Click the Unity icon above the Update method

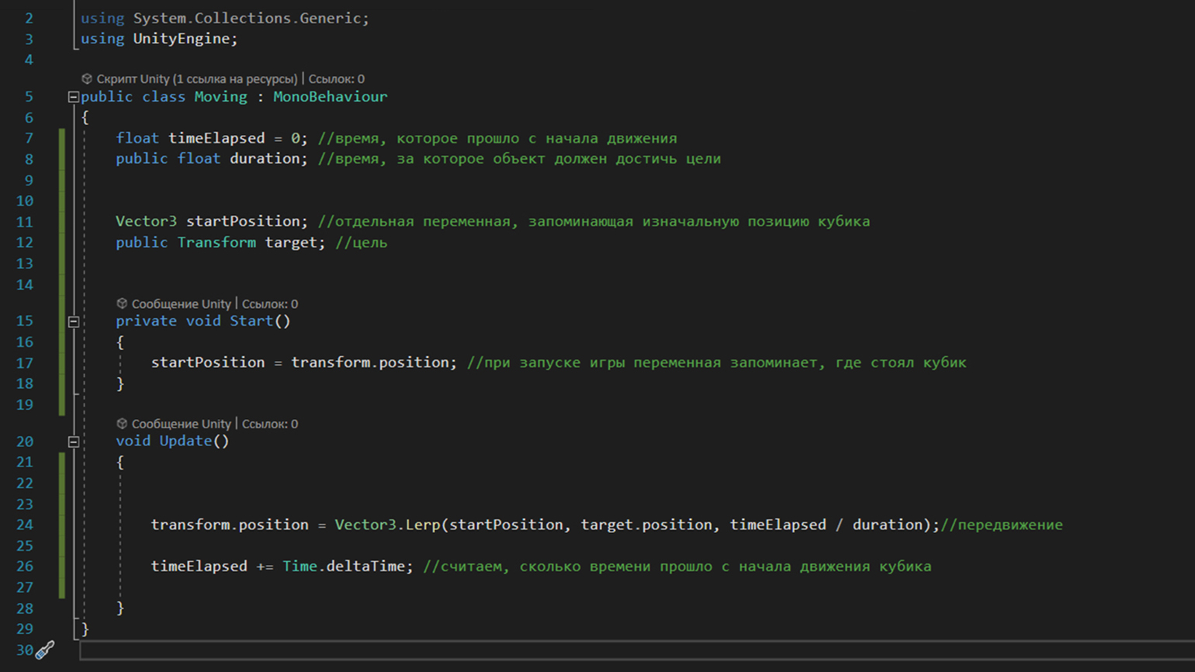122,424
